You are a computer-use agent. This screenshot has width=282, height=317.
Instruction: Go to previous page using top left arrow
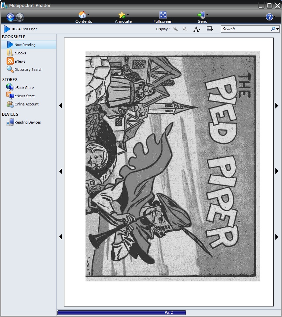(60, 105)
